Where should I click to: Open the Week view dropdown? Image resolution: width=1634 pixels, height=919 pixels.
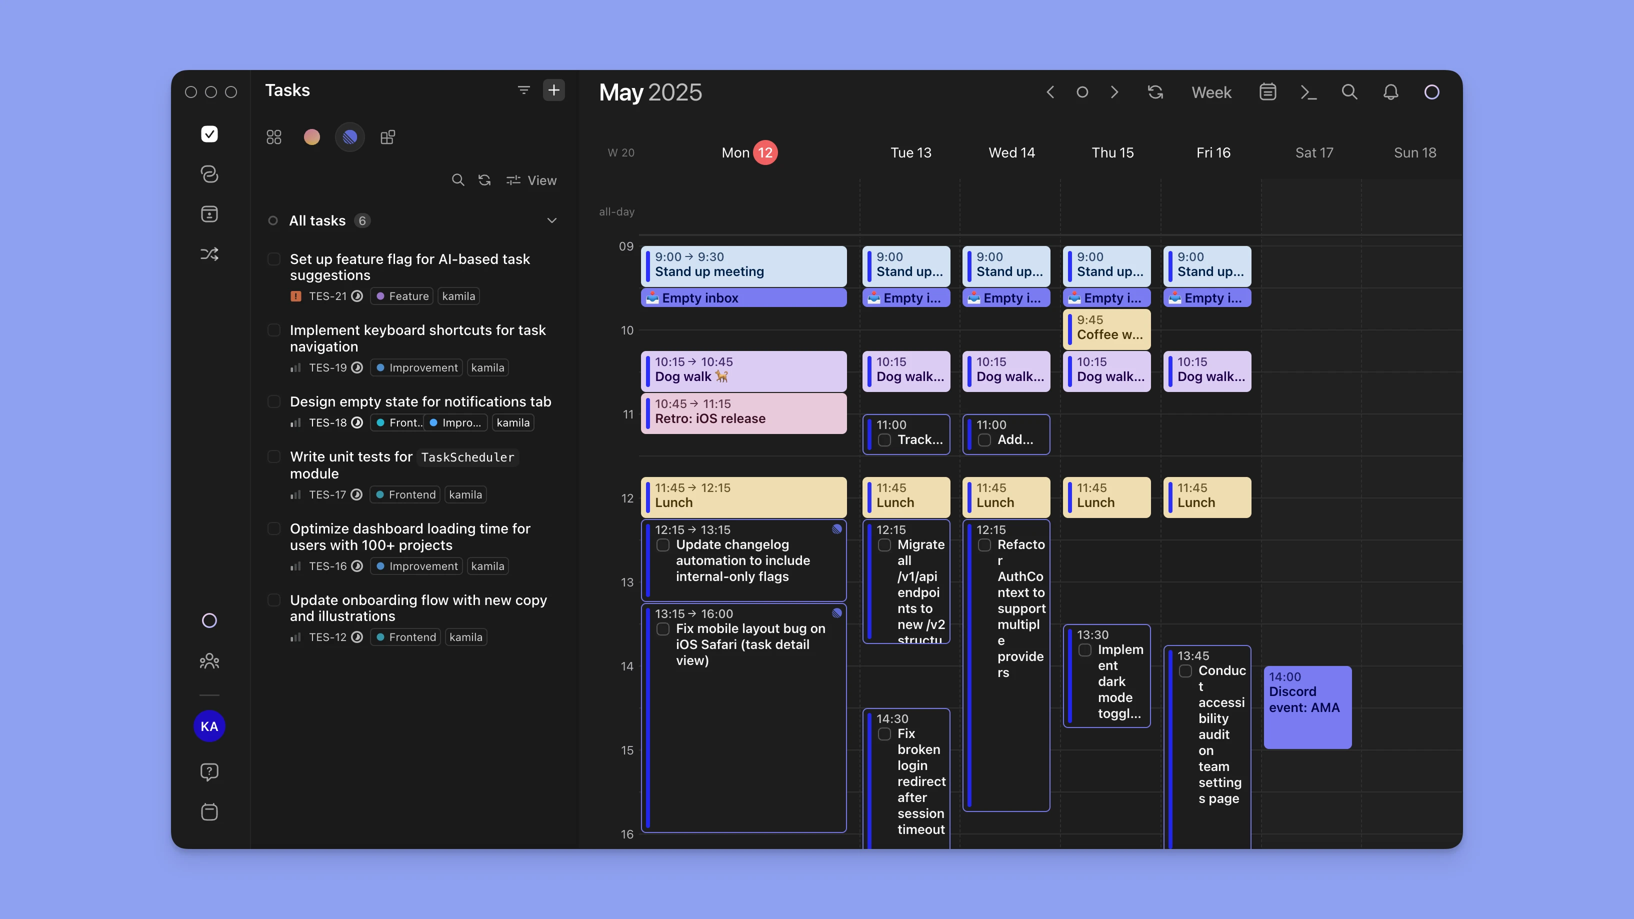[x=1211, y=92]
